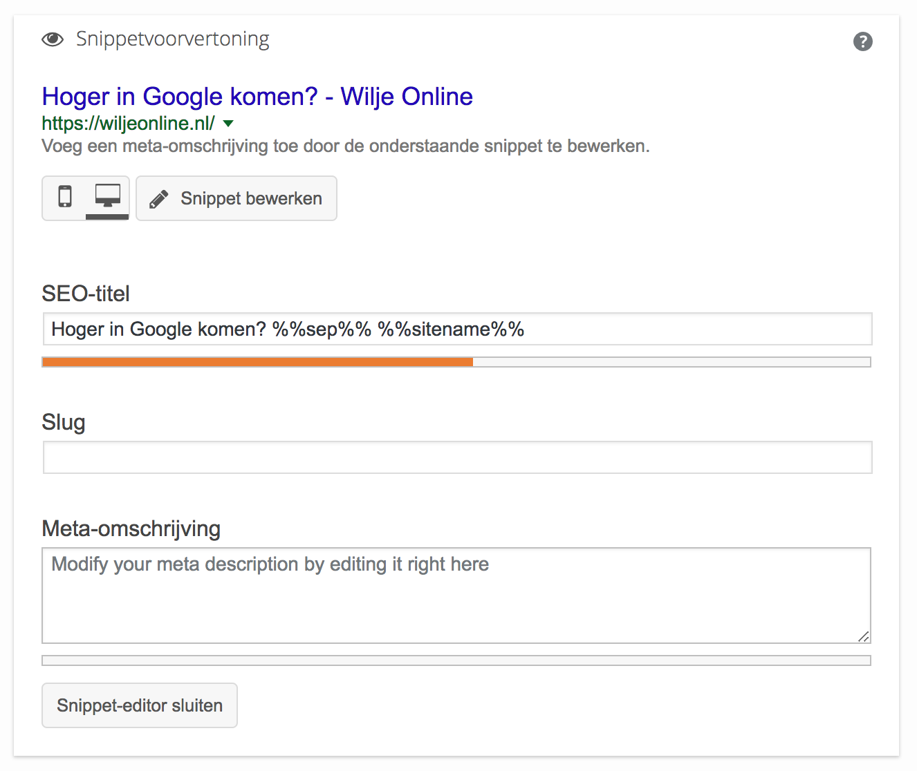
Task: Click the Meta-omschrijving text area
Action: click(456, 596)
